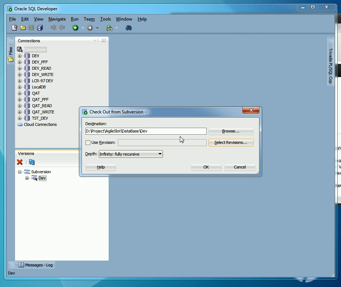Click the Use Revision text field
The image size is (341, 287).
click(x=162, y=143)
